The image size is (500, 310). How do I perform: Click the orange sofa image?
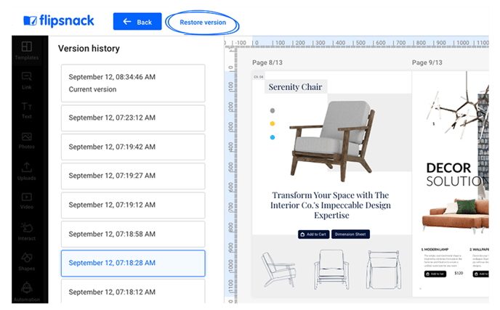coord(456,215)
